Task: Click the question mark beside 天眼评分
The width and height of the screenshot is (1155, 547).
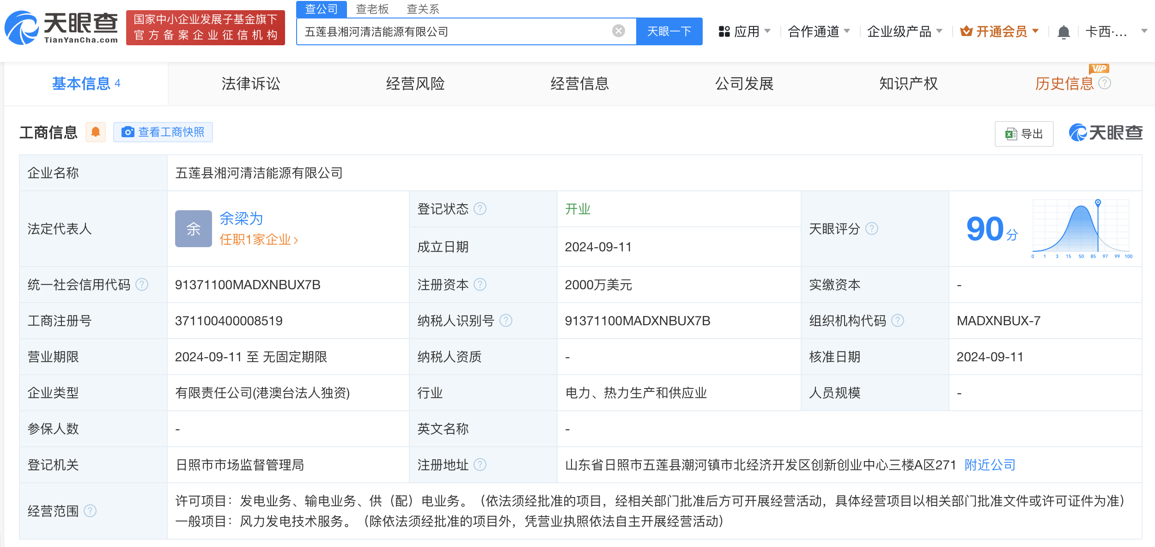Action: coord(872,228)
